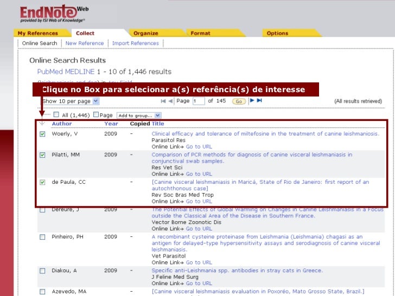Check the Pinheiro, PH reference checkbox
The width and height of the screenshot is (395, 296).
(42, 237)
